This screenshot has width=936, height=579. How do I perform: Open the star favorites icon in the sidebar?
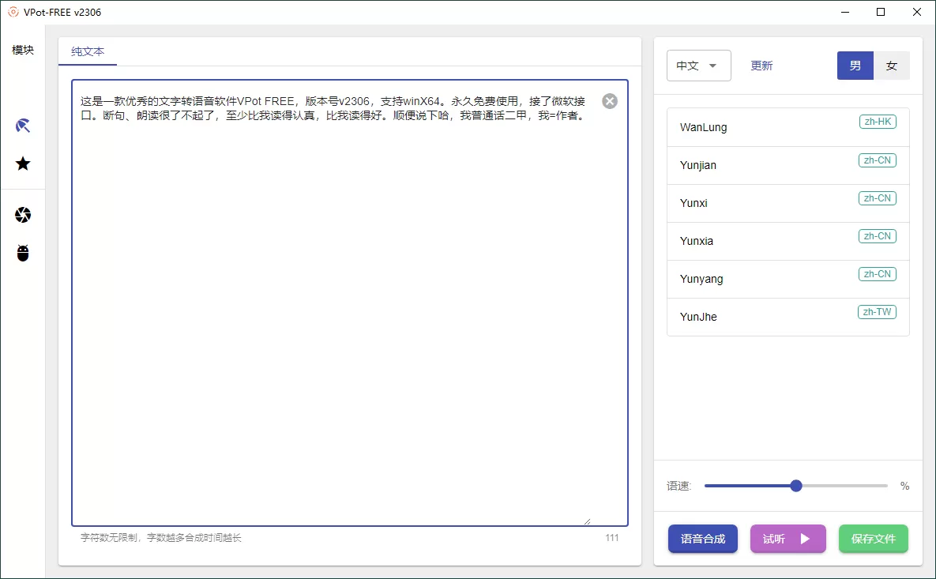(x=23, y=164)
